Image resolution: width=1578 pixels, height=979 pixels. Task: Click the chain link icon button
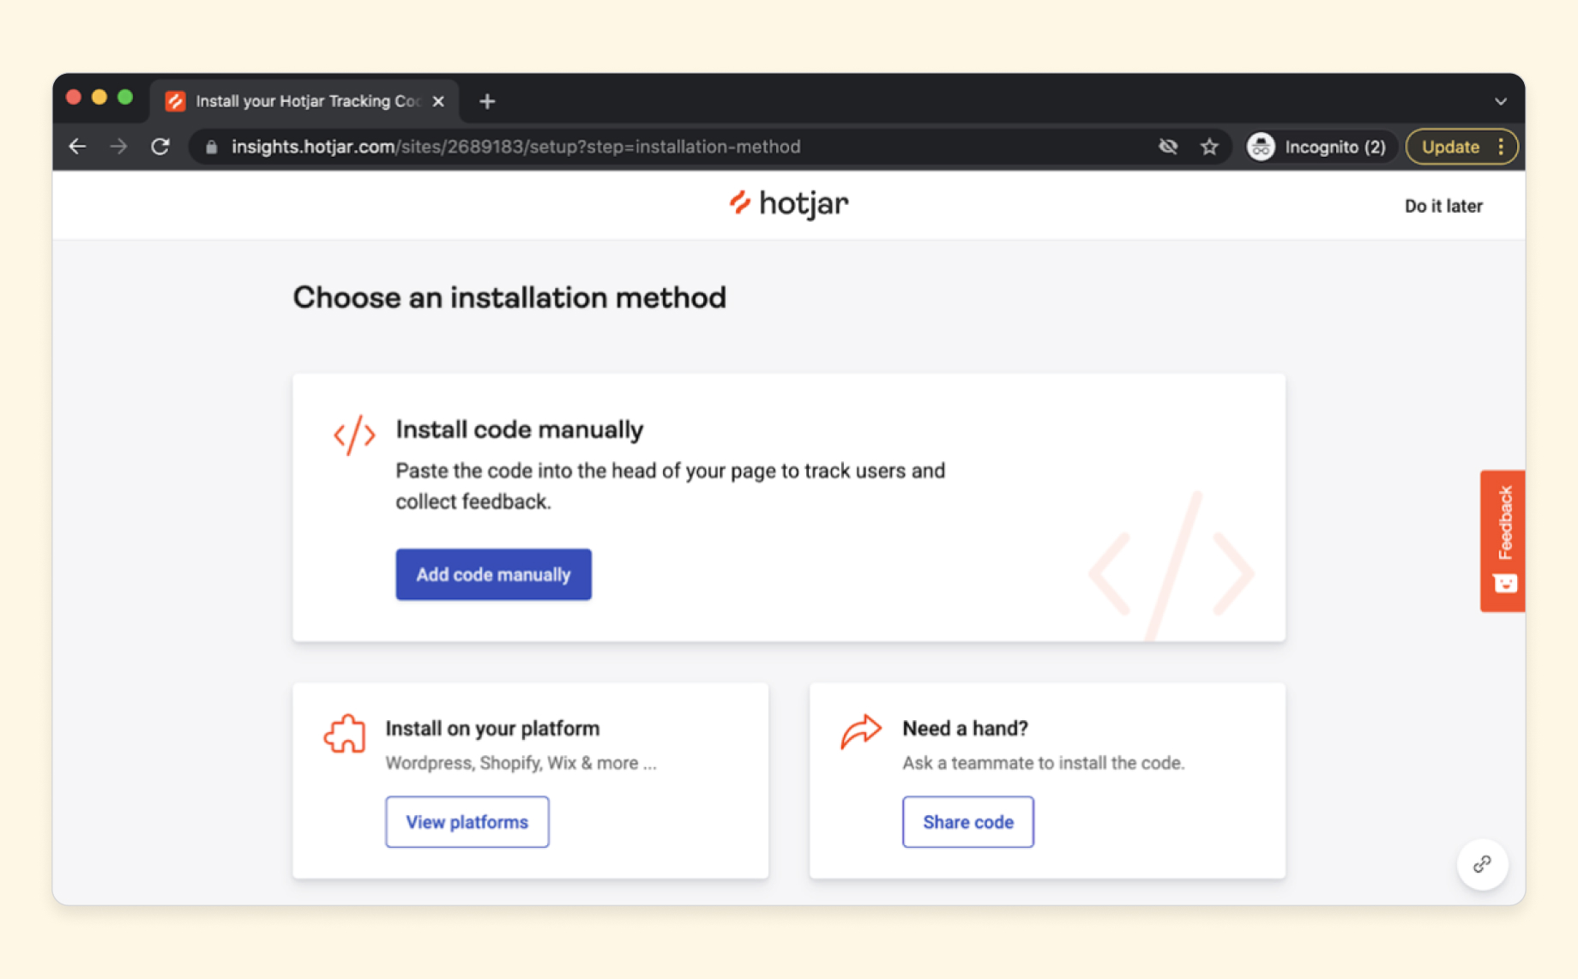tap(1482, 864)
